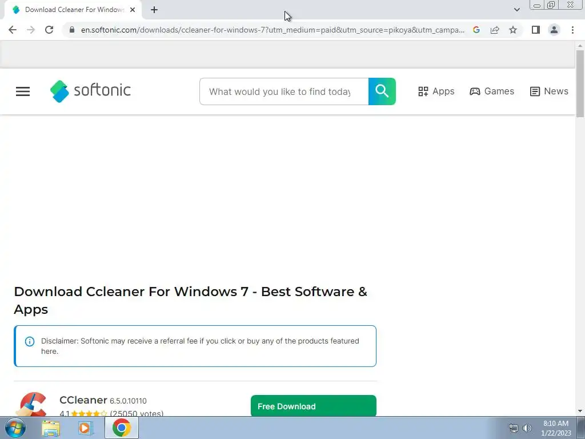Click the scrollbar up arrow

coord(580,46)
